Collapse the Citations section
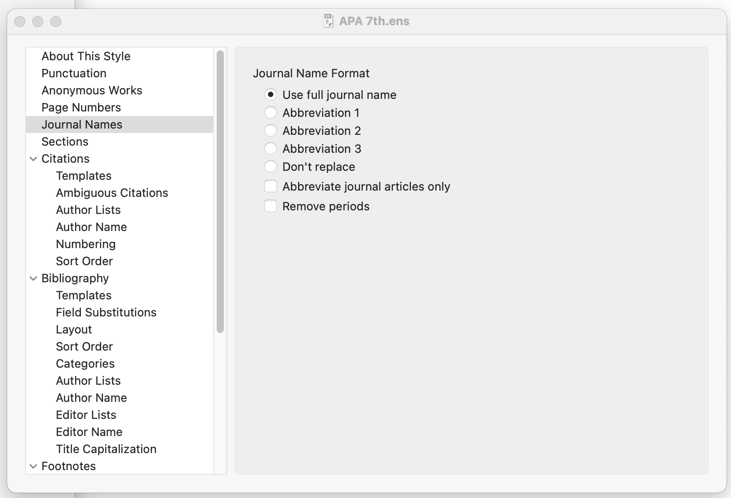This screenshot has width=731, height=498. [33, 159]
